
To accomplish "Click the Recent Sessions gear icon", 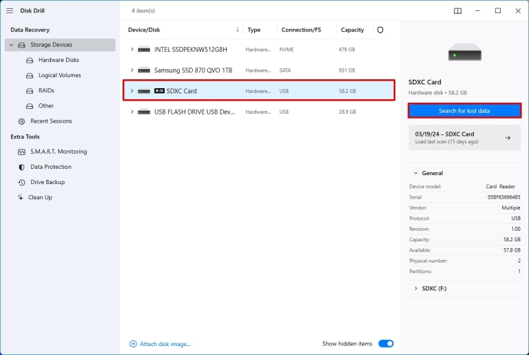I will pos(21,121).
